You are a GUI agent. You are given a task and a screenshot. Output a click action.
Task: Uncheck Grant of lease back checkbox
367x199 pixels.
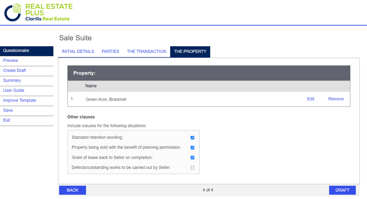192,158
